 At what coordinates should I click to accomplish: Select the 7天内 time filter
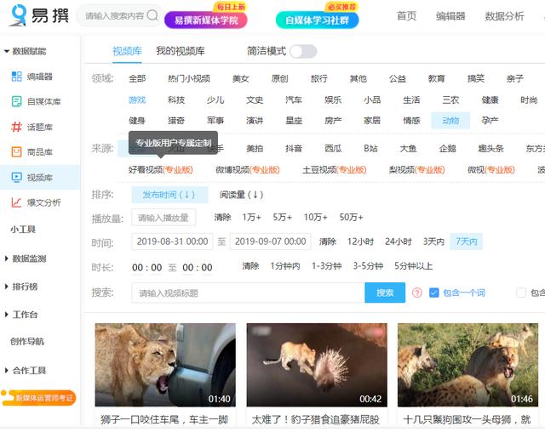(467, 242)
